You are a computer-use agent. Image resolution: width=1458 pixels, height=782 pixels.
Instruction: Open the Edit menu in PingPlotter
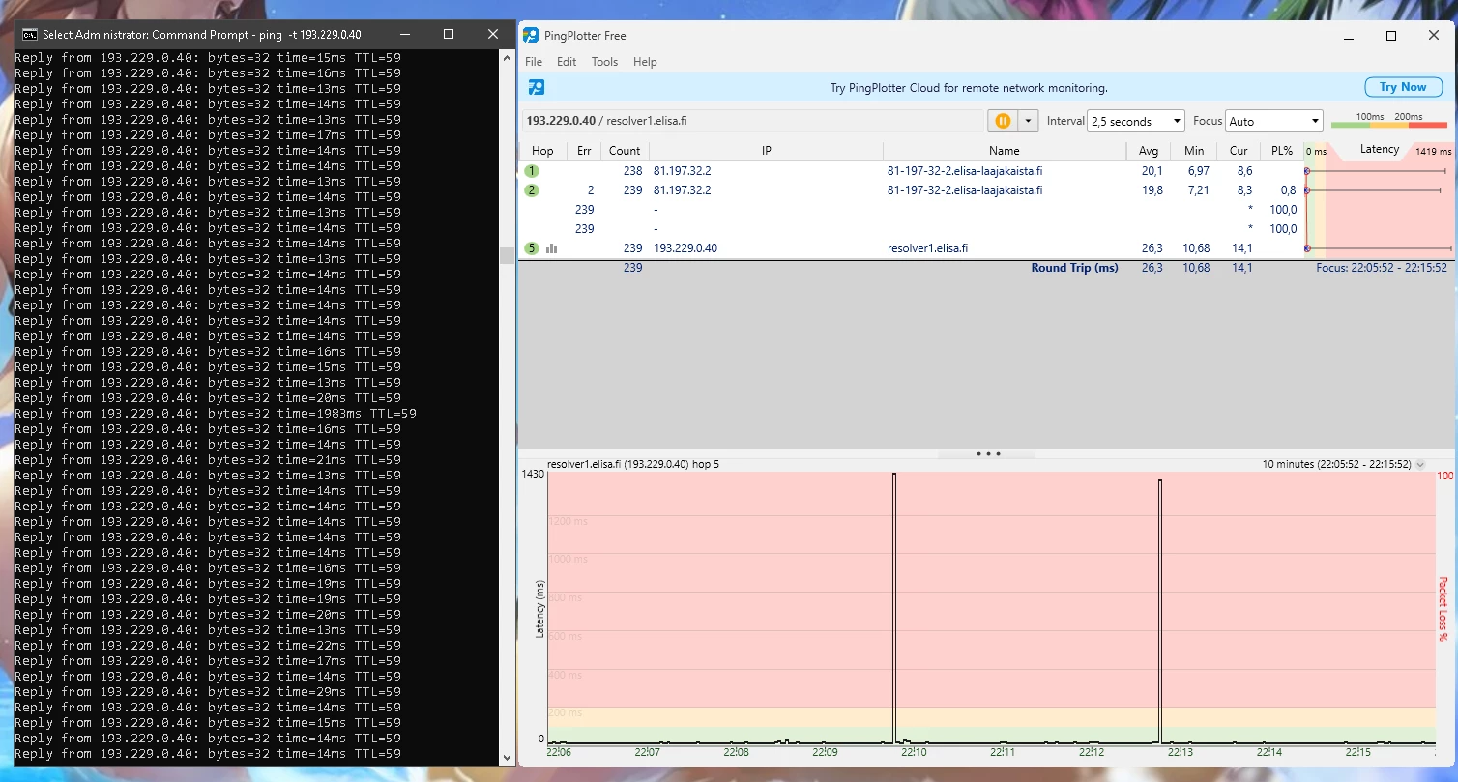coord(567,62)
